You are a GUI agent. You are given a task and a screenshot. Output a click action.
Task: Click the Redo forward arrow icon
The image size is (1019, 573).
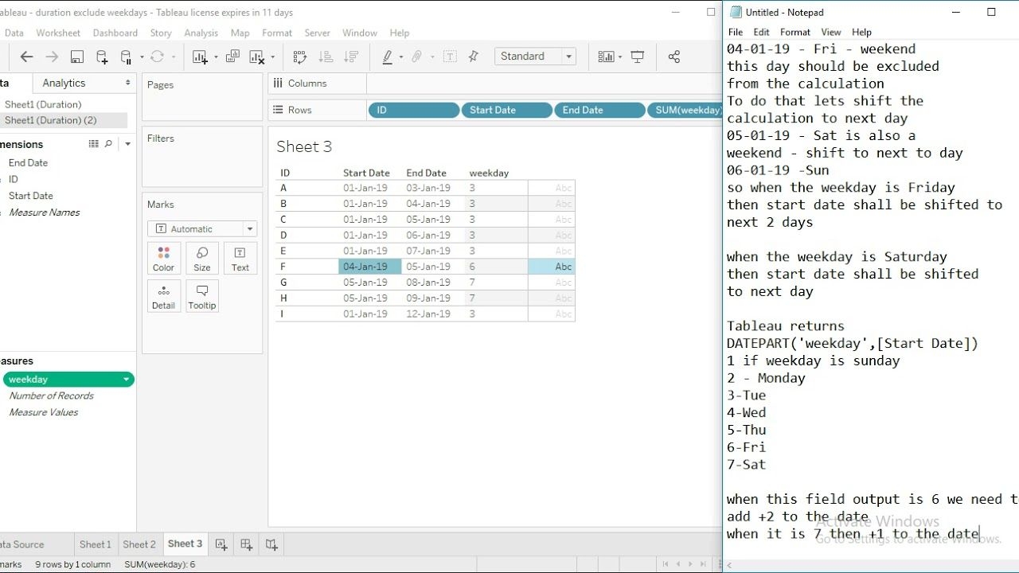click(52, 57)
